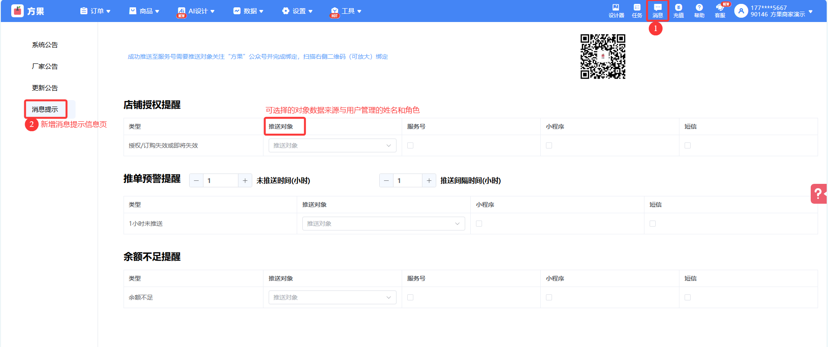
Task: Toggle 短信 checkbox for 余额不足
Action: [688, 297]
